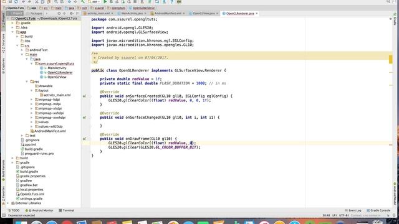
Task: Collapse the app module node
Action: tap(12, 32)
